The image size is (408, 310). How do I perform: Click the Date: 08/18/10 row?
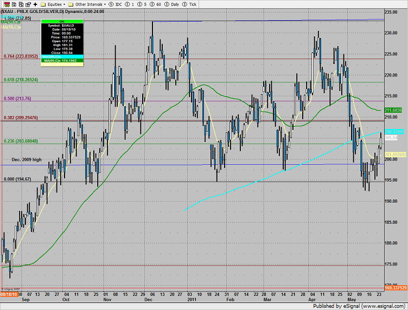[62, 29]
